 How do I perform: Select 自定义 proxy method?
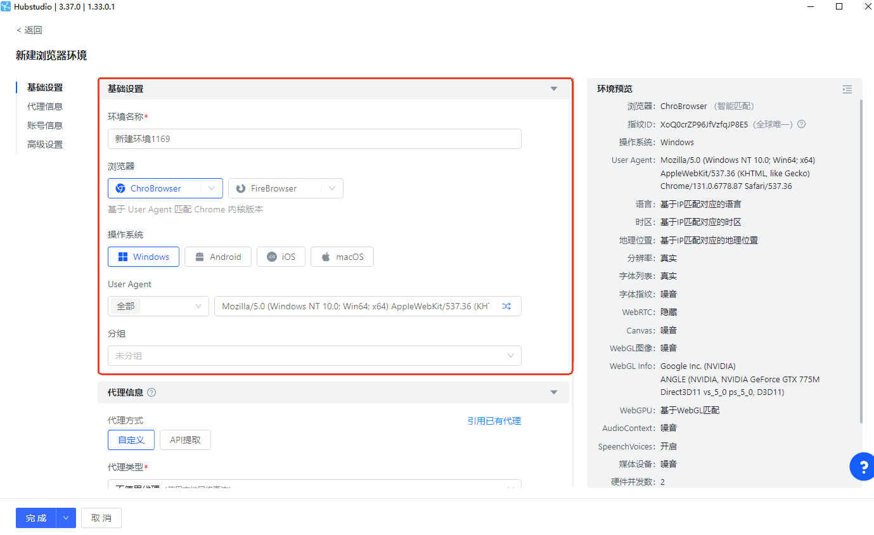(x=131, y=440)
